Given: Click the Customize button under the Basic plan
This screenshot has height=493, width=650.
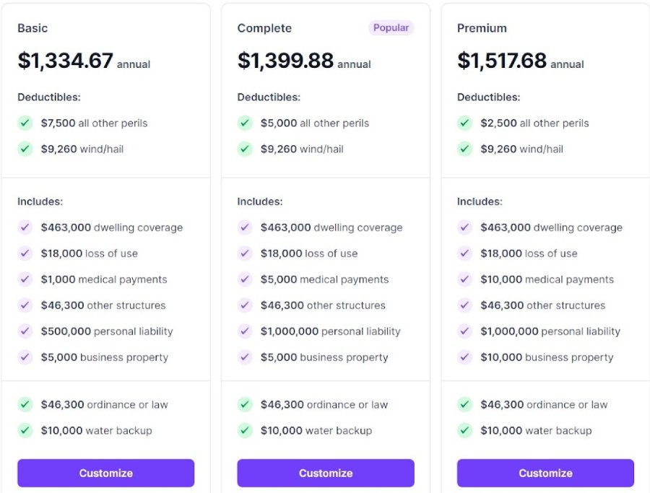Looking at the screenshot, I should pos(105,473).
